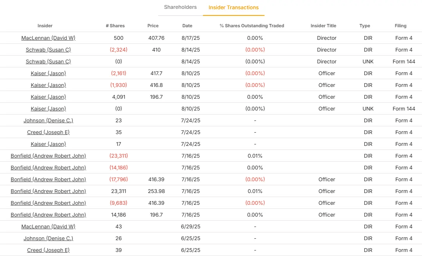
Task: Sort by the Insider column header
Action: click(x=45, y=26)
